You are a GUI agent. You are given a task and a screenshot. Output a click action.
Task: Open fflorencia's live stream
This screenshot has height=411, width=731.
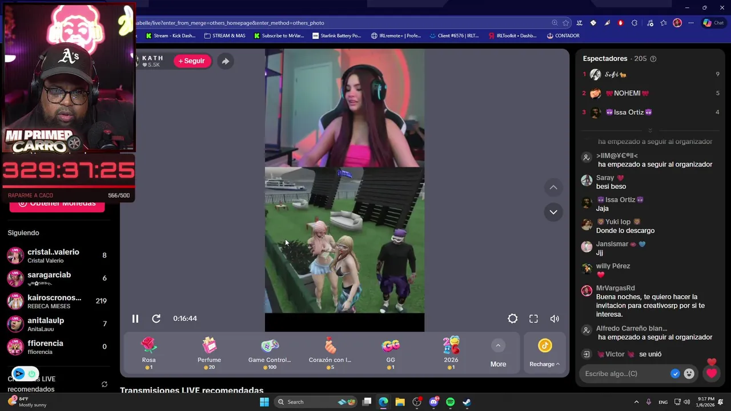coord(57,347)
